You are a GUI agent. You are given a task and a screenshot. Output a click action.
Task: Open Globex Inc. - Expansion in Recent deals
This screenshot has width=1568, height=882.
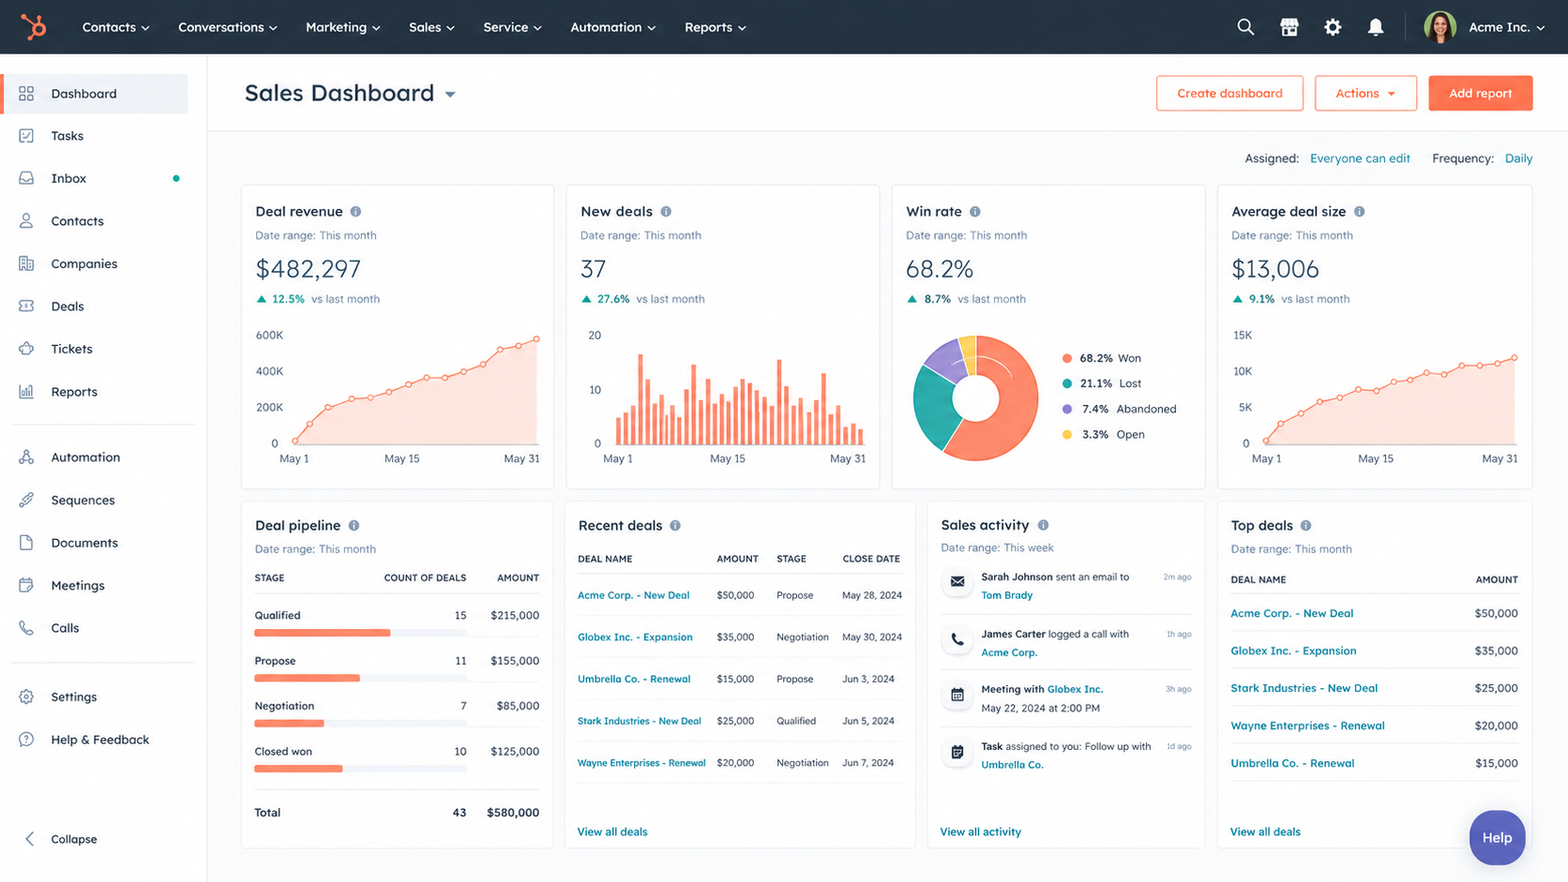[635, 637]
